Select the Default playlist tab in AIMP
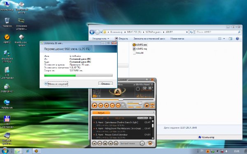The image size is (247, 154). click(x=101, y=113)
